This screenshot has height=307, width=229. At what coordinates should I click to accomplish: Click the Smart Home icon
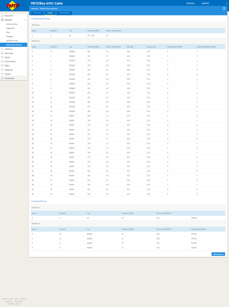(x=2, y=61)
